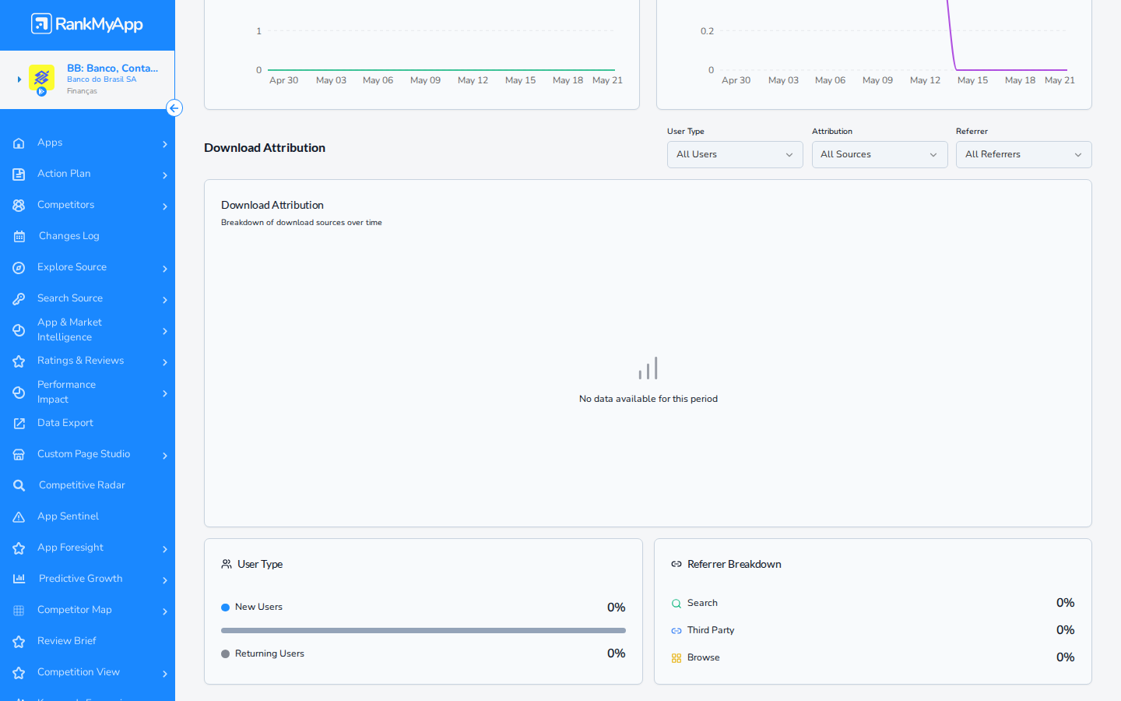Expand the Competitors chevron
1121x701 pixels.
point(165,206)
